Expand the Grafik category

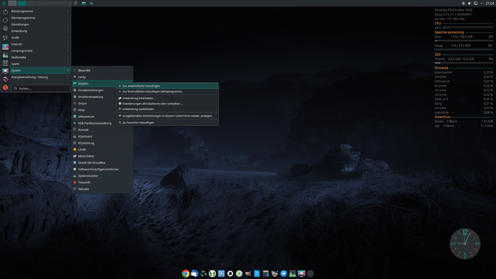point(40,38)
